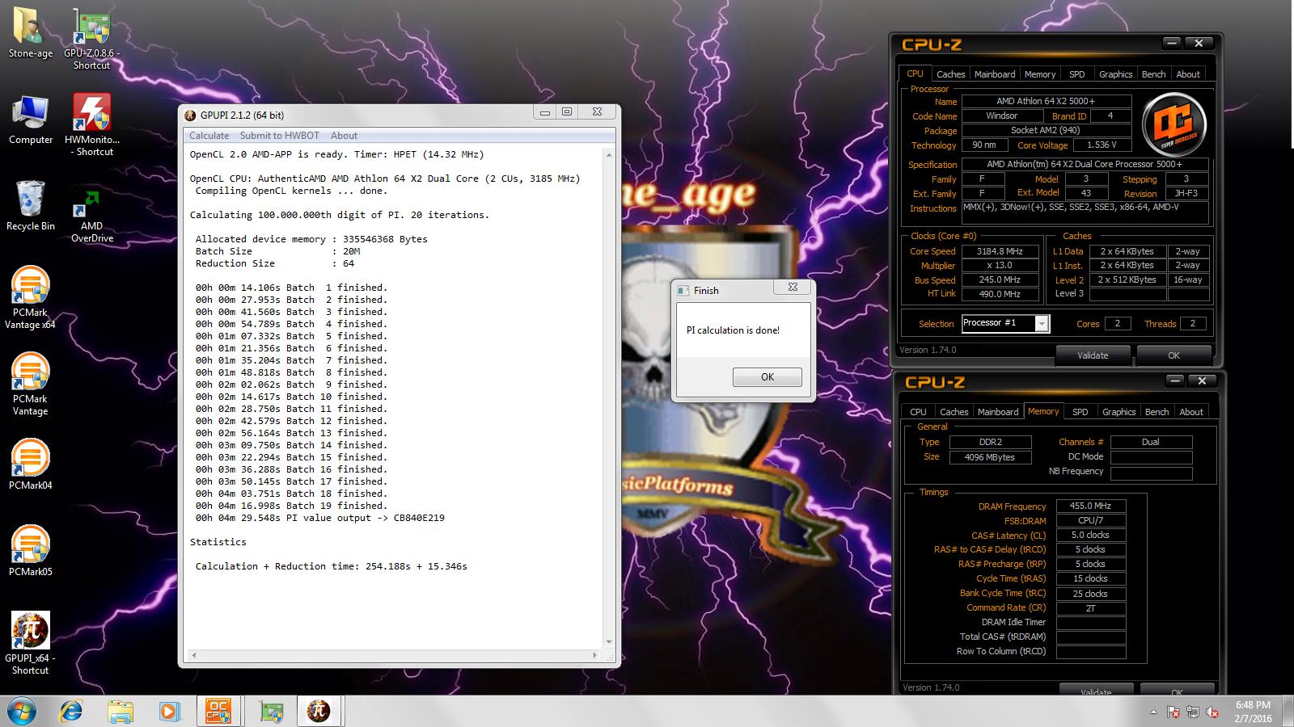Open Windows Media Player taskbar icon
This screenshot has height=727, width=1294.
click(x=168, y=711)
